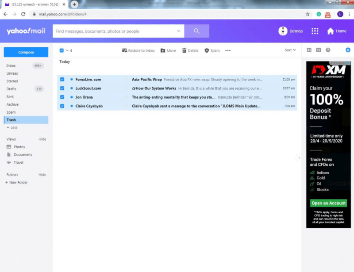Click the Restore to Inbox icon
Image resolution: width=354 pixels, height=272 pixels.
[124, 50]
